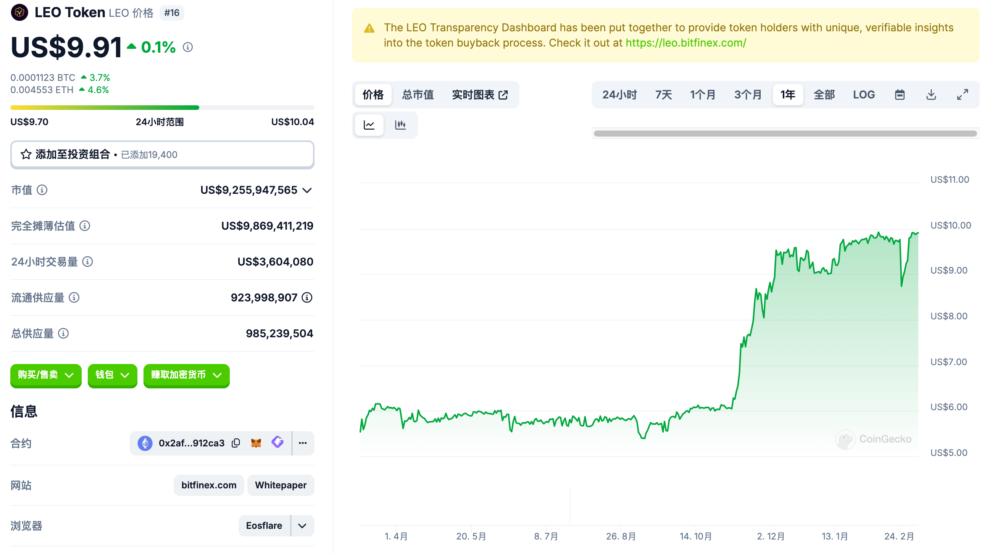
Task: Click the 24小时范围 price range bar
Action: [162, 108]
